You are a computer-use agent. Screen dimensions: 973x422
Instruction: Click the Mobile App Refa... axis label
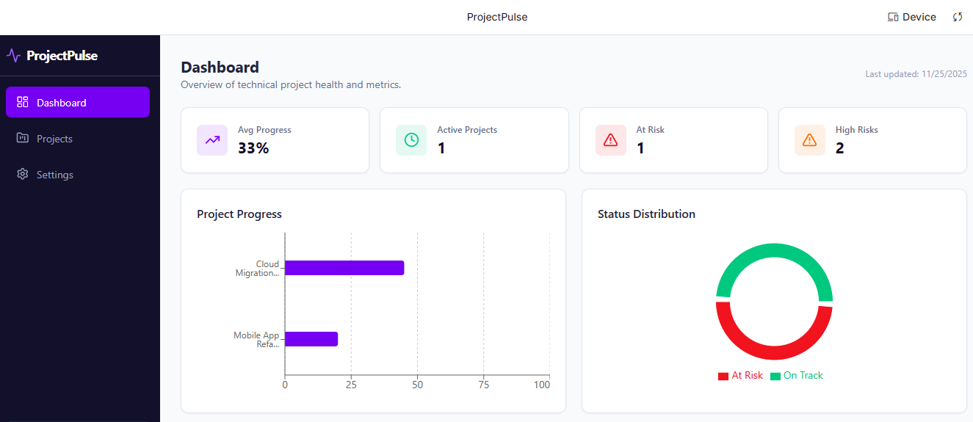tap(256, 340)
